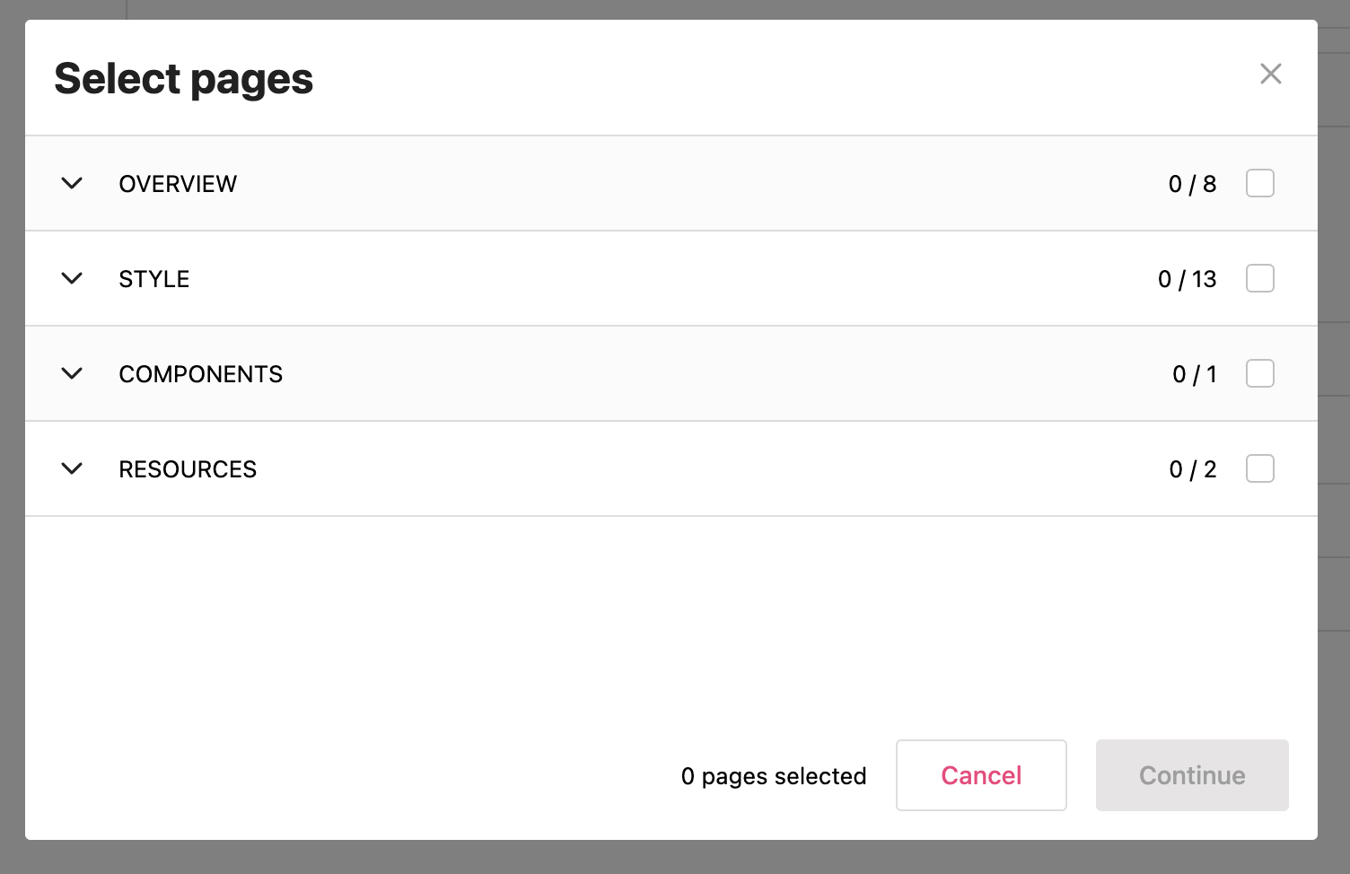Viewport: 1350px width, 874px height.
Task: Click the STYLE section label
Action: coord(154,279)
